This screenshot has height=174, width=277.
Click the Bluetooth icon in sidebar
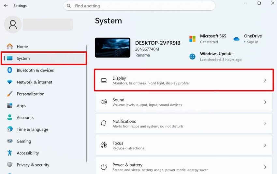tap(10, 70)
